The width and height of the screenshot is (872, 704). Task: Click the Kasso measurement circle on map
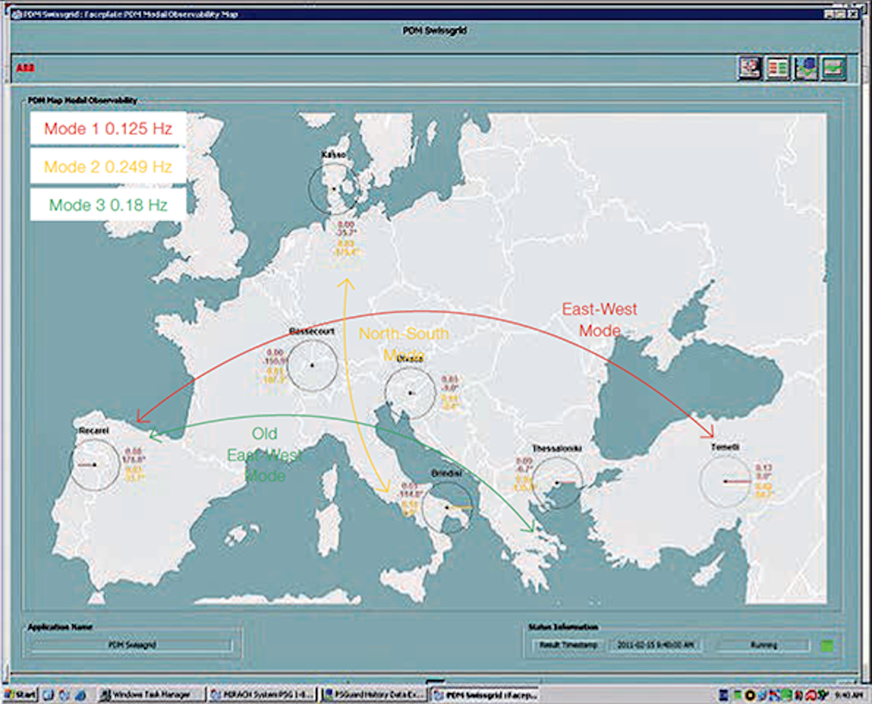click(x=334, y=189)
